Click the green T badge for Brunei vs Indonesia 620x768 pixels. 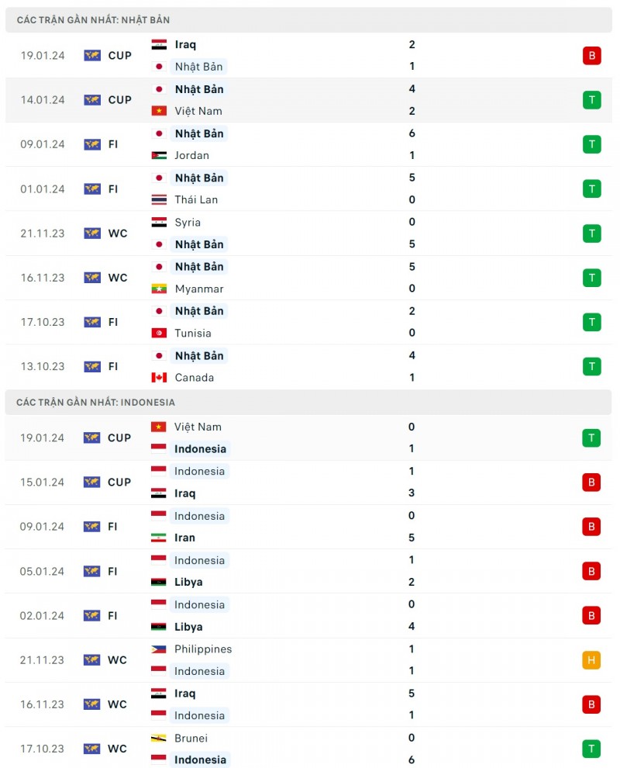(592, 749)
